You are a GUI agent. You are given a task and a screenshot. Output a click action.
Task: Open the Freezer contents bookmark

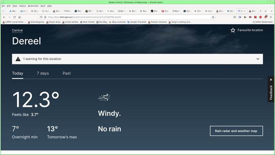157,22
